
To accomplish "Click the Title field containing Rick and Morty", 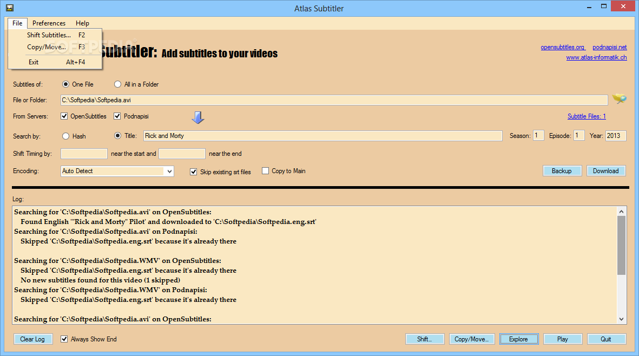I will tap(323, 136).
